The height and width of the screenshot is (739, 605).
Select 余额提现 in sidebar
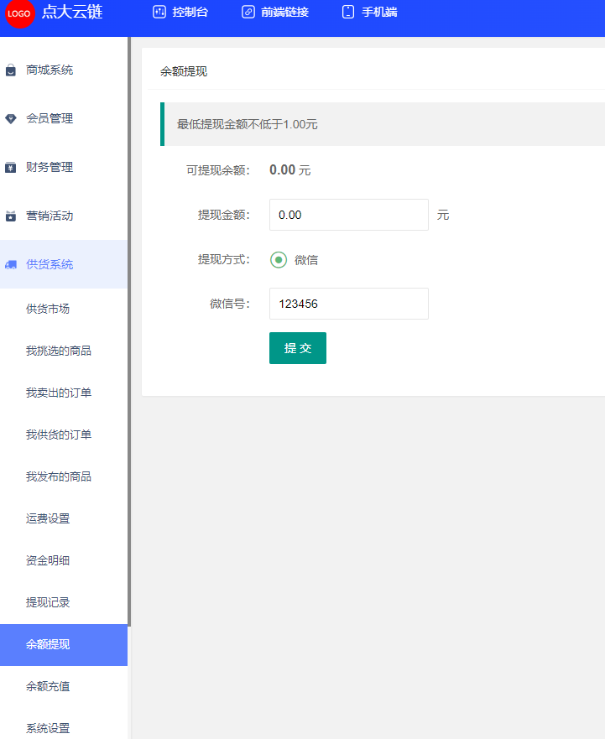click(x=64, y=645)
